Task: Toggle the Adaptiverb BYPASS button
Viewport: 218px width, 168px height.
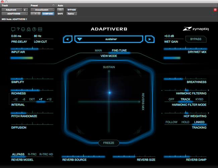Action: [196, 39]
